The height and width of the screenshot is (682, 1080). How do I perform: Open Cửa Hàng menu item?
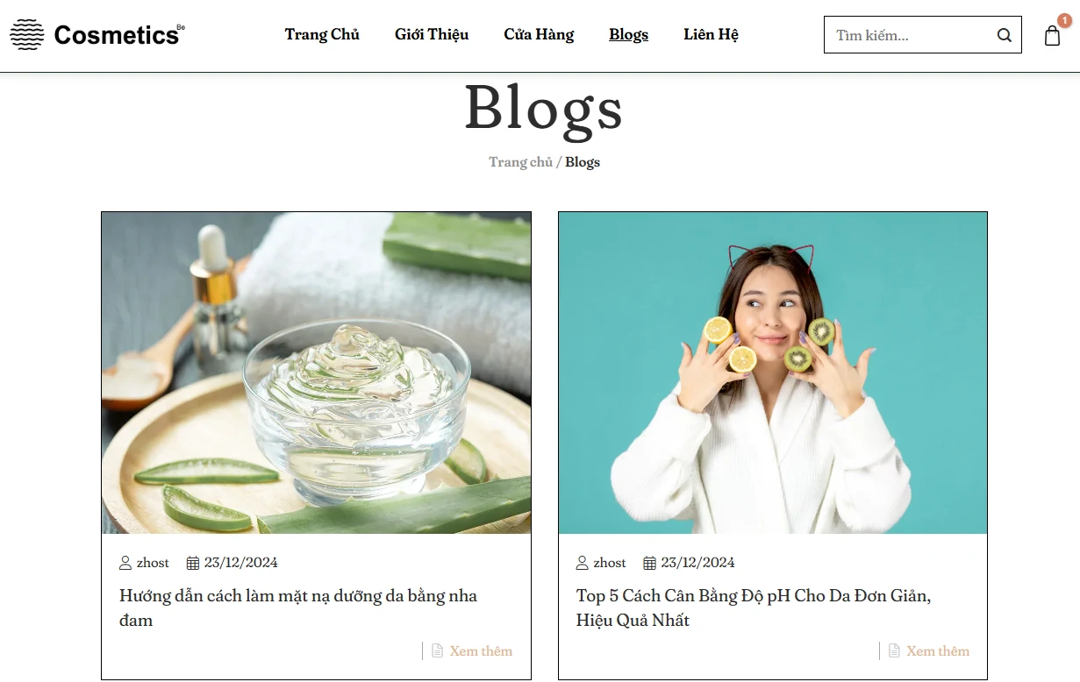pos(539,35)
